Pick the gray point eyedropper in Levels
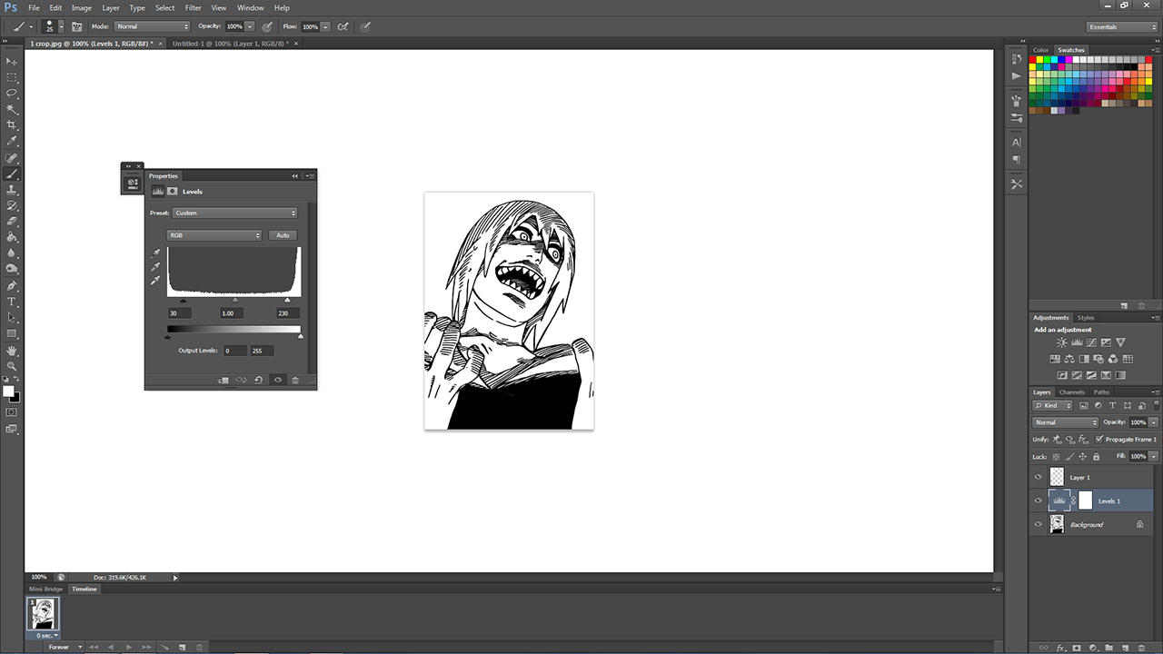This screenshot has height=654, width=1163. pos(155,267)
